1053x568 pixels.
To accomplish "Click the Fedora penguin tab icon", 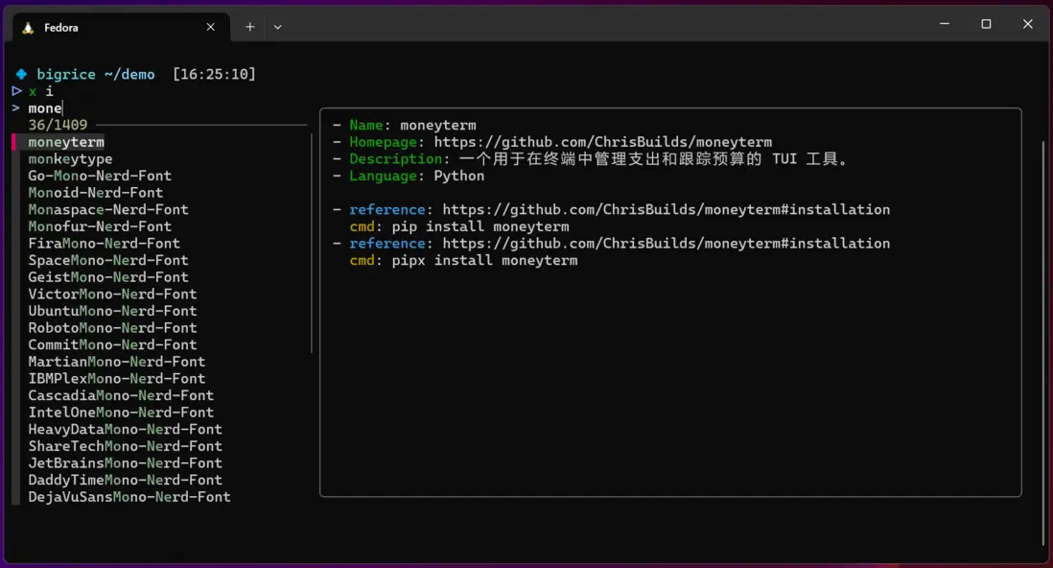I will (29, 28).
